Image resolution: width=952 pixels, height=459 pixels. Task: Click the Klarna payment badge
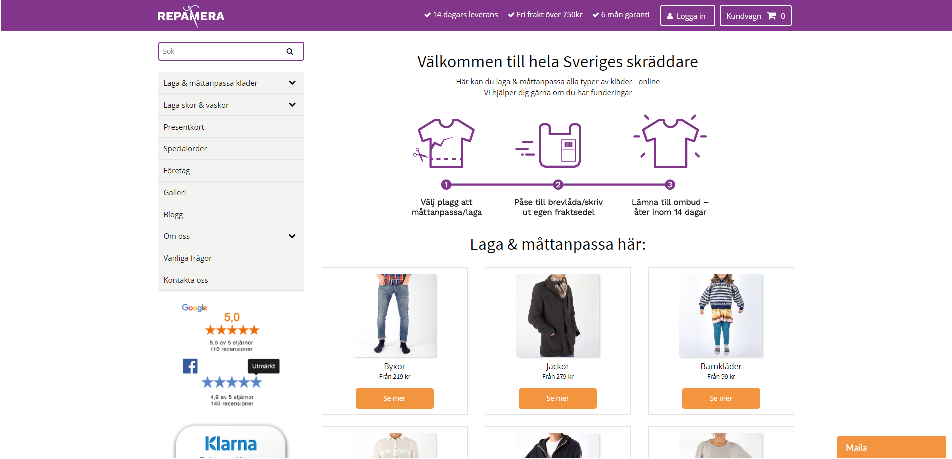(x=231, y=442)
